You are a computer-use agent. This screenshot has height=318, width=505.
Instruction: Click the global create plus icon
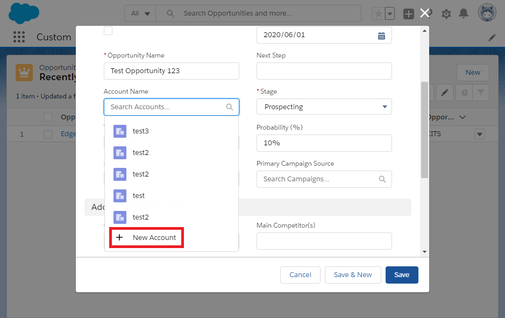click(409, 13)
